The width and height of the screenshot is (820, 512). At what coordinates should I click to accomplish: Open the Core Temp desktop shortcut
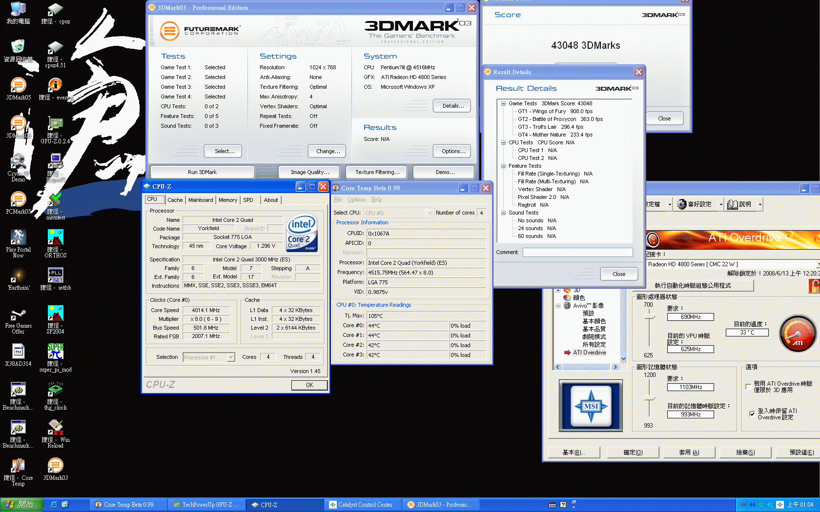point(18,472)
